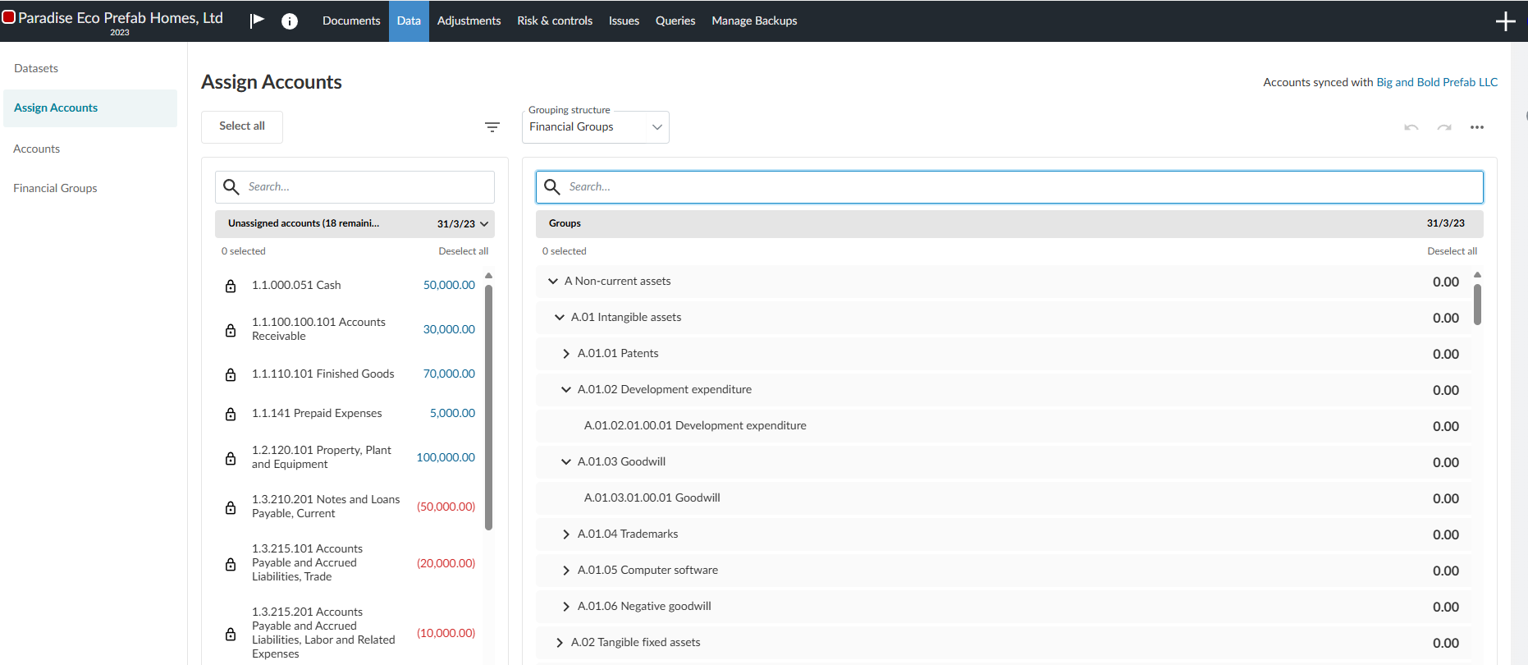Click the undo arrow icon
Image resolution: width=1528 pixels, height=665 pixels.
pos(1411,127)
